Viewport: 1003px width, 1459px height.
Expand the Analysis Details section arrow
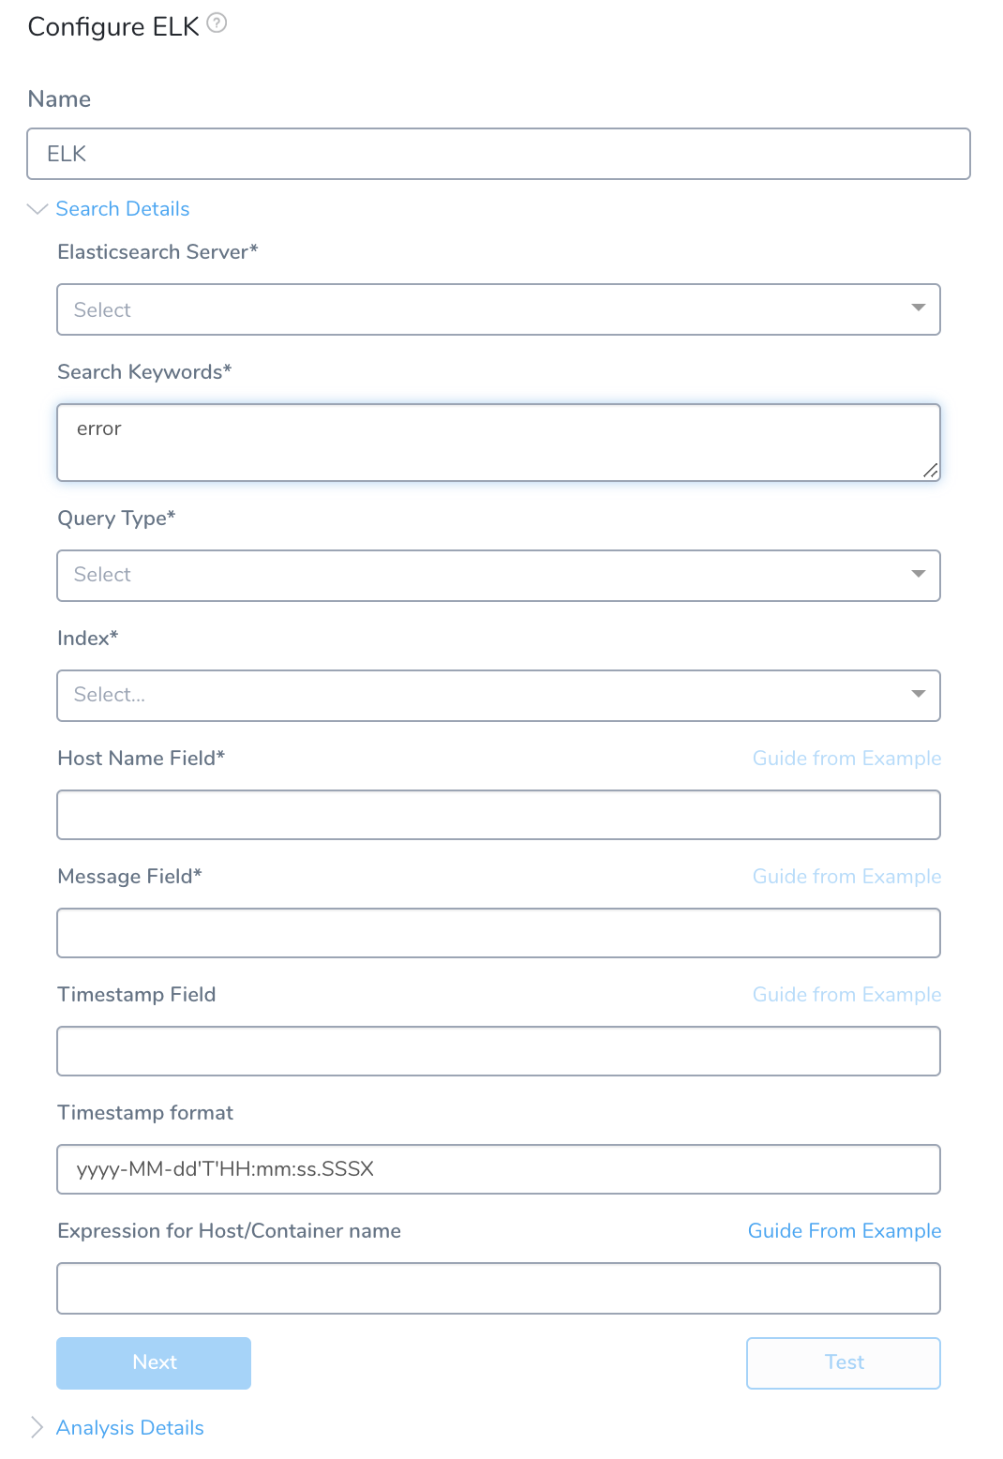point(37,1427)
